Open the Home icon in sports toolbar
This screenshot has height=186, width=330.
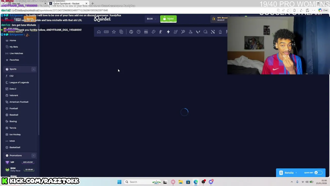click(x=99, y=32)
